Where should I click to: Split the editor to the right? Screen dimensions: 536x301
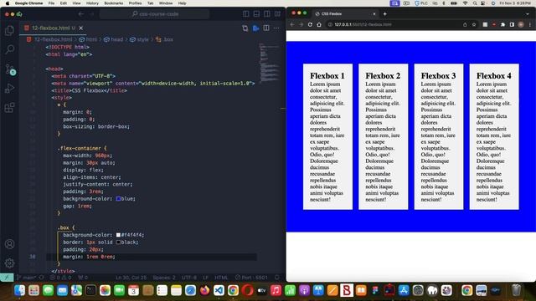pyautogui.click(x=266, y=28)
